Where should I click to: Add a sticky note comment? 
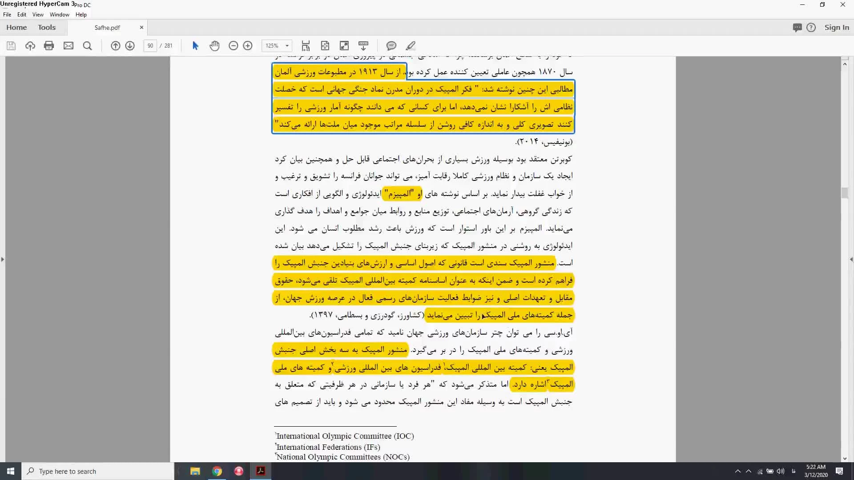pyautogui.click(x=391, y=46)
